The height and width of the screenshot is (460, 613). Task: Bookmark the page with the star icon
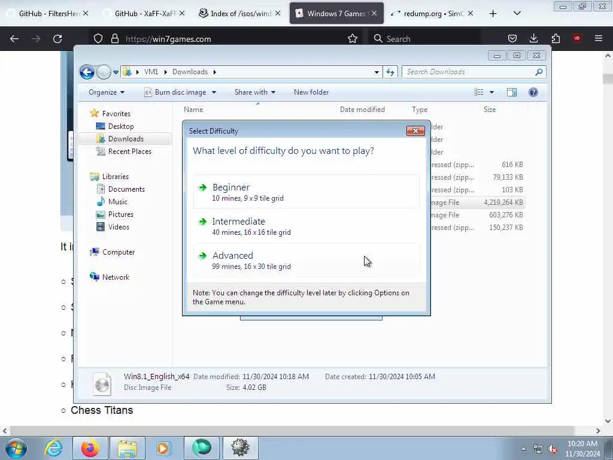pos(353,39)
